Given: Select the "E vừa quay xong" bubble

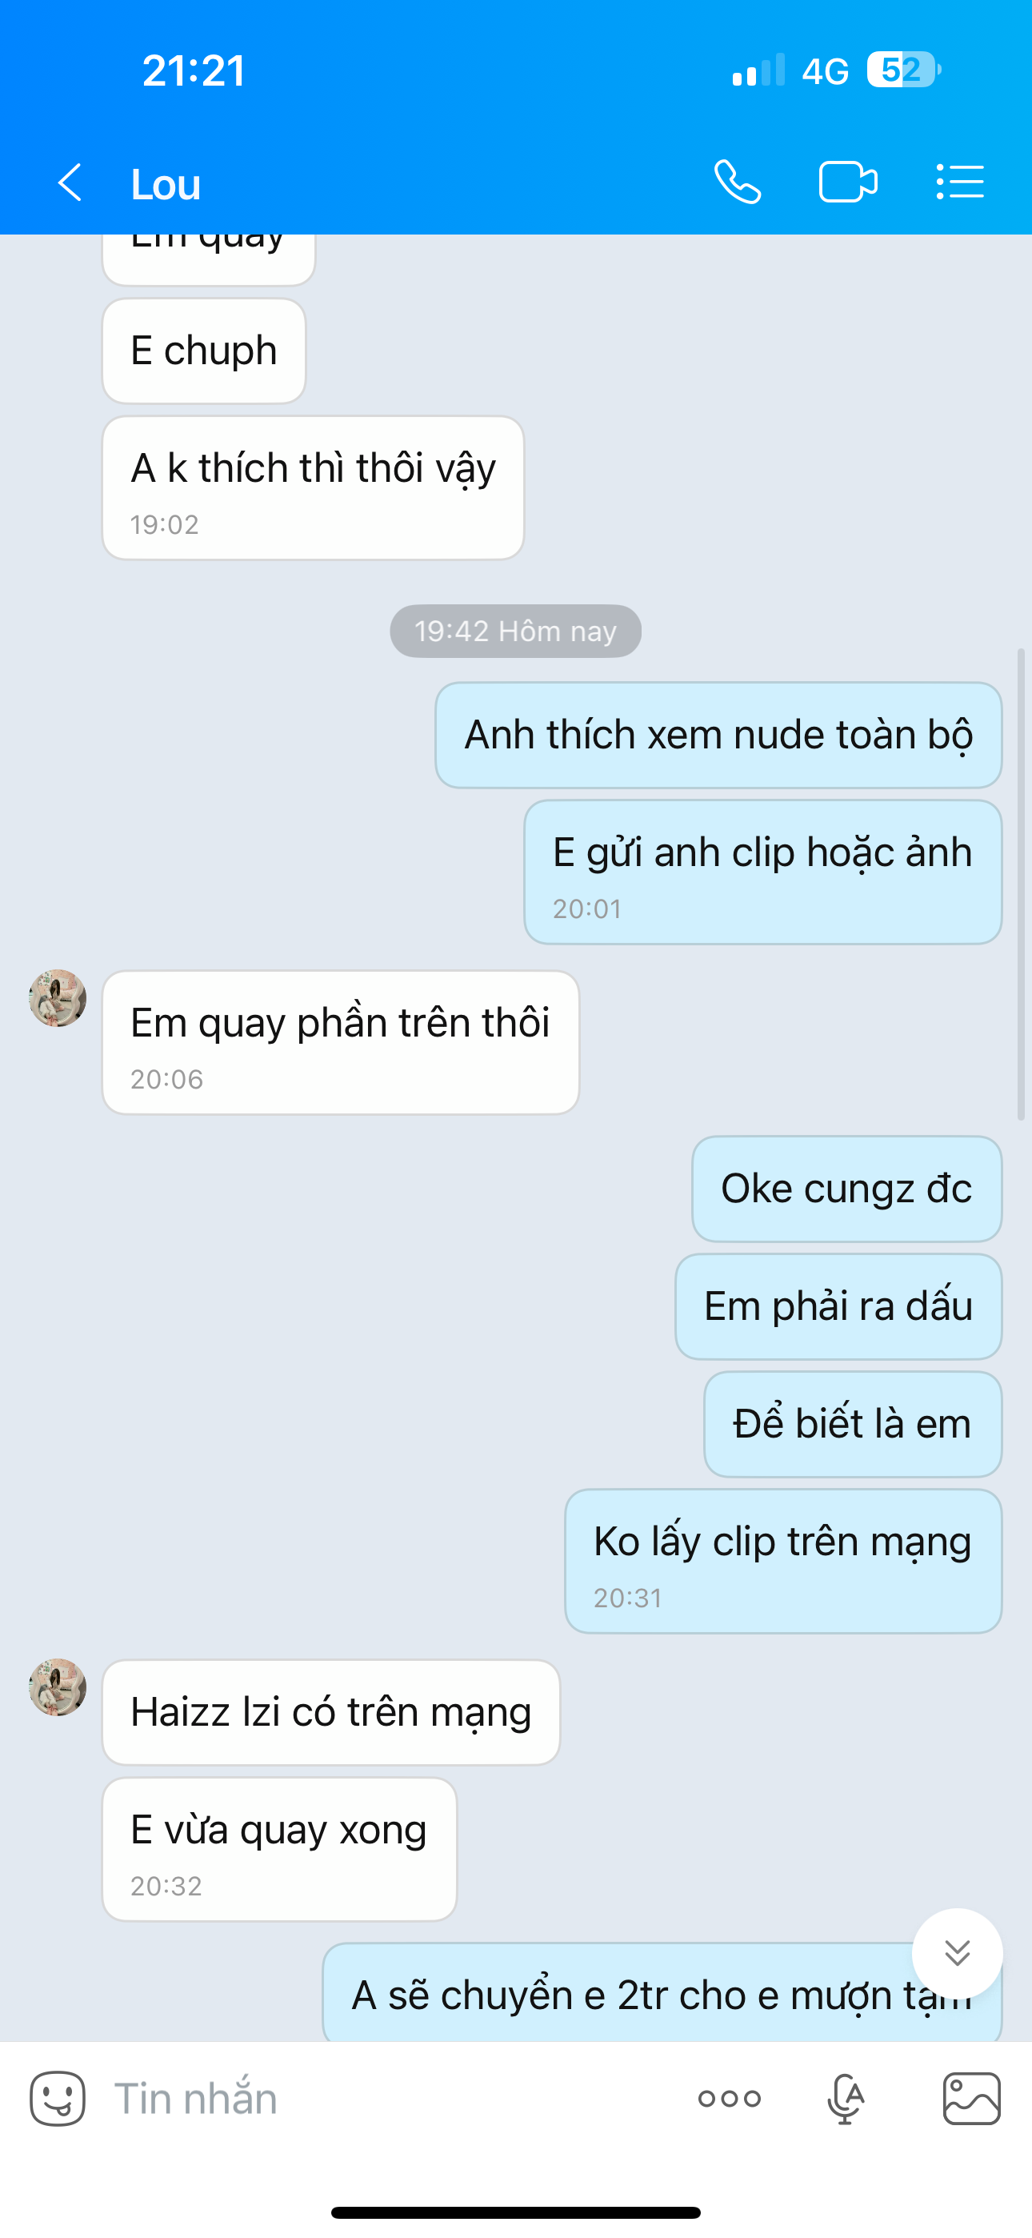Looking at the screenshot, I should (x=280, y=1849).
